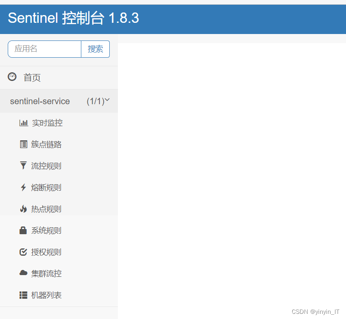
Task: Click the cloud icon for 集群流控
Action: click(x=23, y=273)
